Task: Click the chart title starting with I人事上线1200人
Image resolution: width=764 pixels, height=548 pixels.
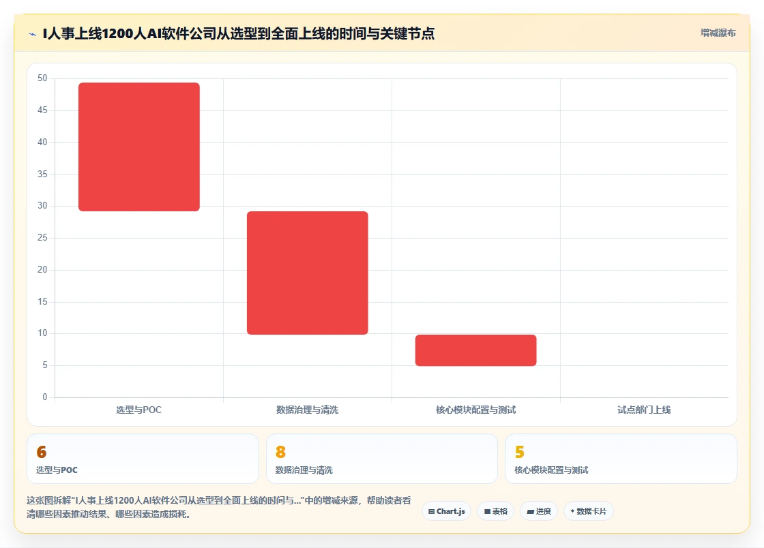Action: click(239, 33)
